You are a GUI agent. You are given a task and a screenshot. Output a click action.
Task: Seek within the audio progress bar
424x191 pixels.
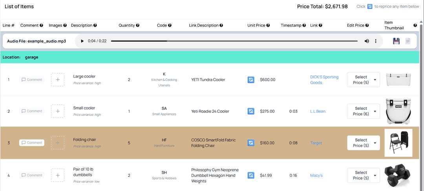(234, 41)
